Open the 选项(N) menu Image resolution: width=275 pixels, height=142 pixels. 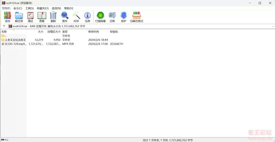(56, 8)
